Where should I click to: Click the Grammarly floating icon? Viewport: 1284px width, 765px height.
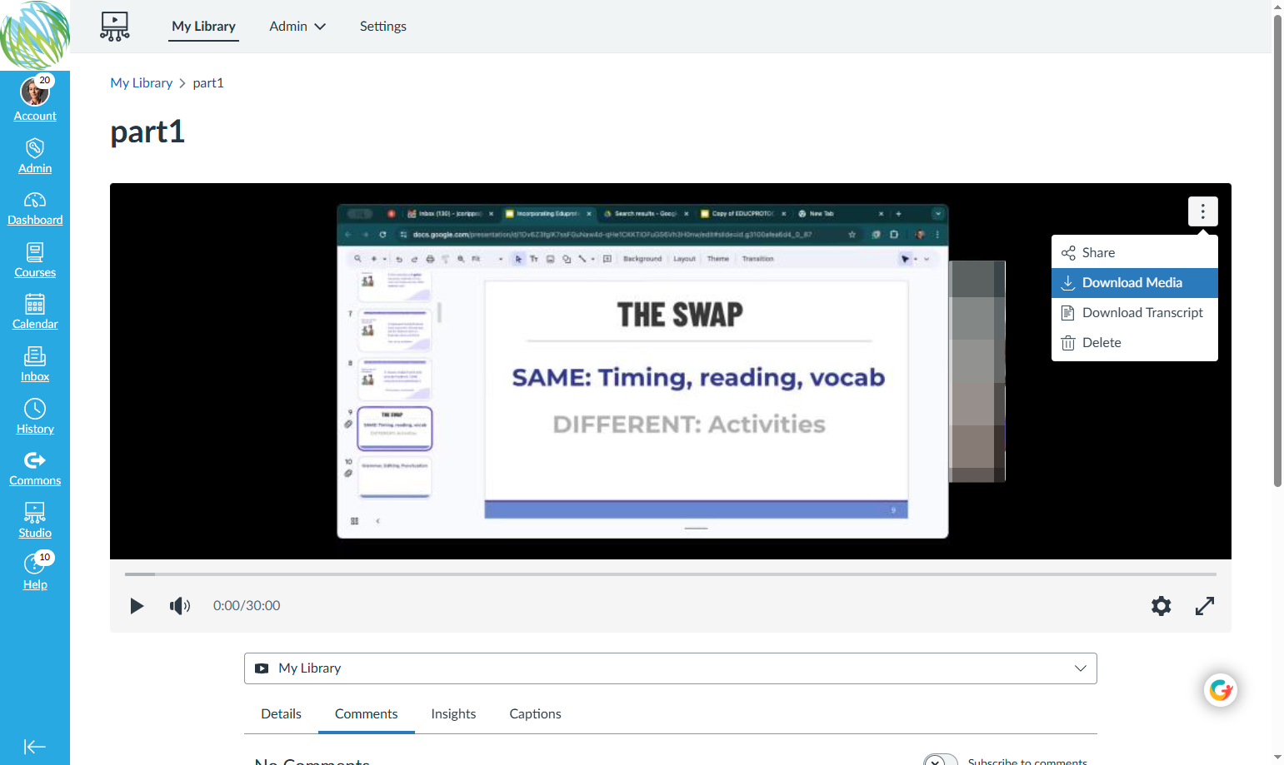[1221, 690]
